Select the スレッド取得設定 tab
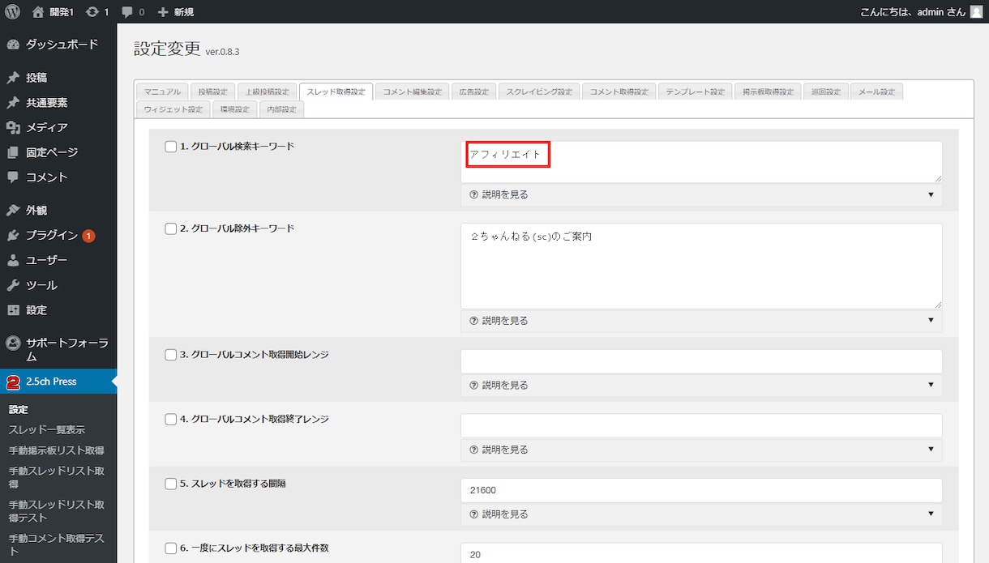This screenshot has width=989, height=563. pyautogui.click(x=336, y=92)
